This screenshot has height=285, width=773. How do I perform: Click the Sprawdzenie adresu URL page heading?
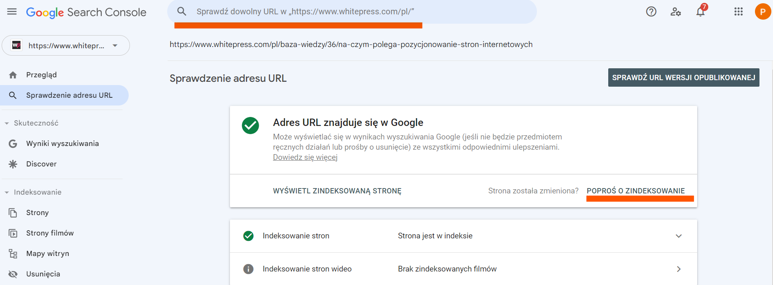pyautogui.click(x=228, y=78)
